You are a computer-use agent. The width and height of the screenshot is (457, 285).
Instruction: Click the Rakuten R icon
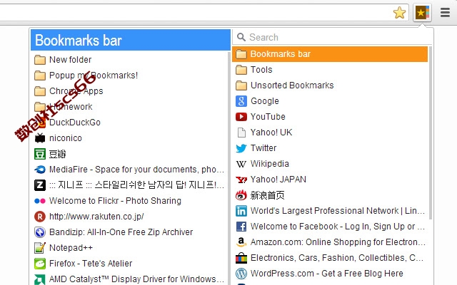[40, 217]
